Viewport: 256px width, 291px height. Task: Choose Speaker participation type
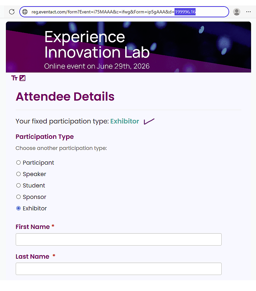(x=18, y=174)
